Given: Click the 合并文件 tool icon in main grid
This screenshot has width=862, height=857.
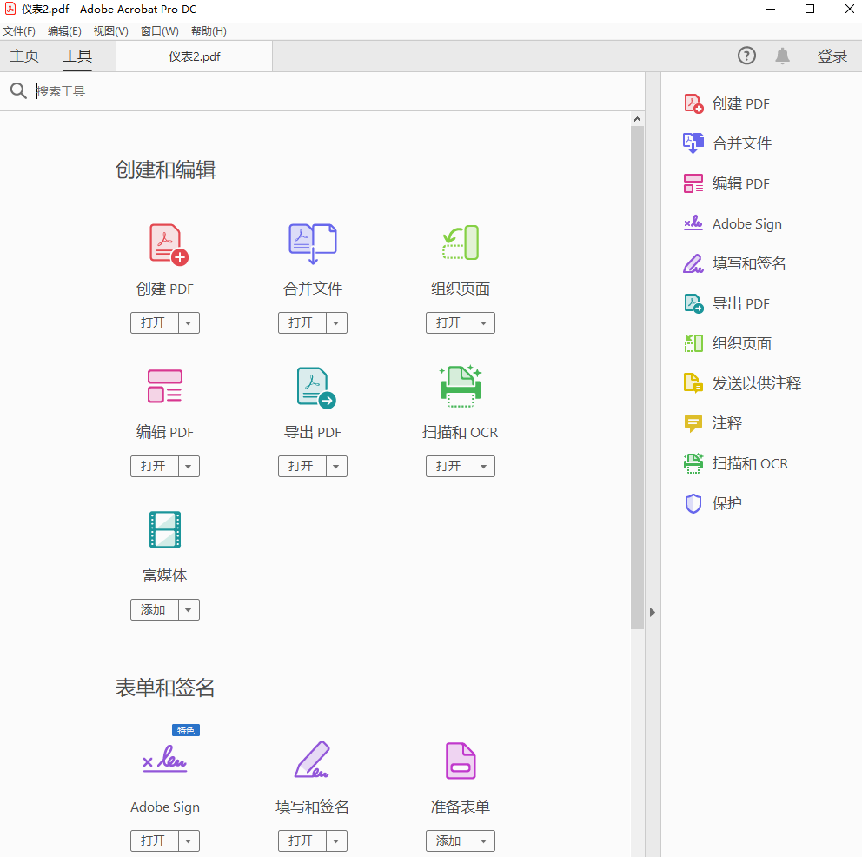Looking at the screenshot, I should [x=313, y=243].
